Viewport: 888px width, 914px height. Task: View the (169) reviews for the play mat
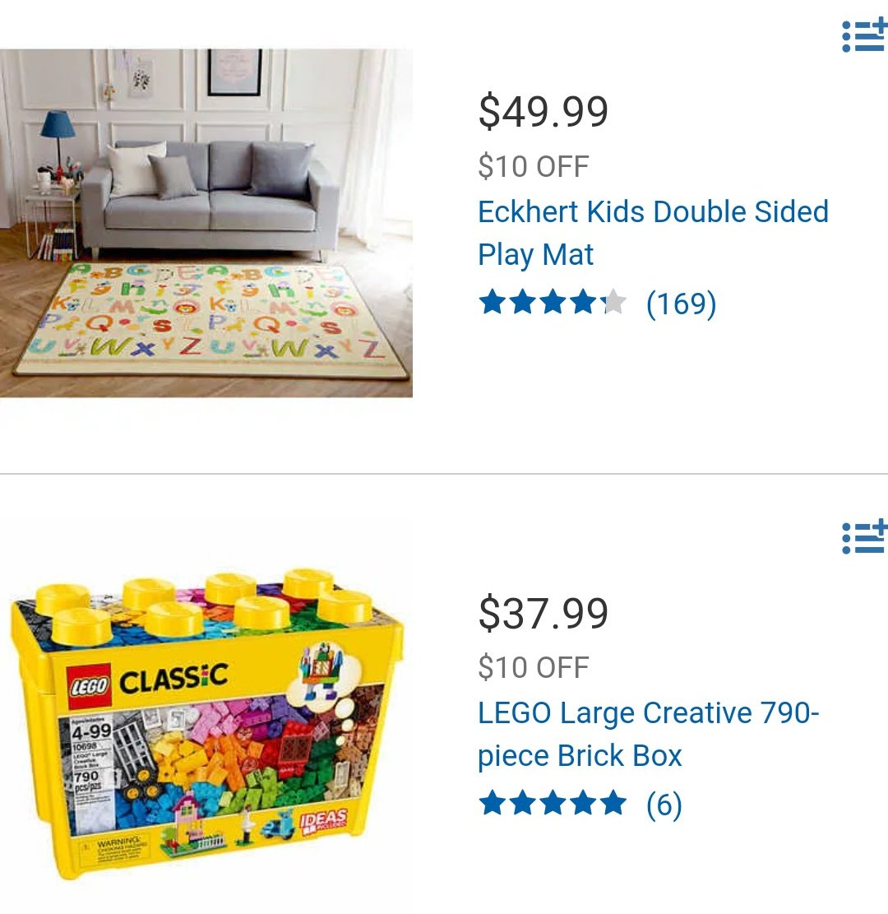click(x=681, y=304)
